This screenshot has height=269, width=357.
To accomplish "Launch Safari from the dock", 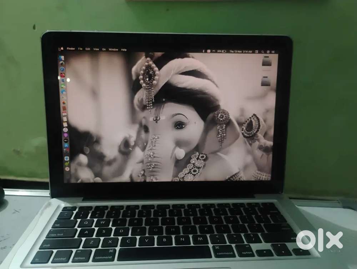I will coord(62,69).
